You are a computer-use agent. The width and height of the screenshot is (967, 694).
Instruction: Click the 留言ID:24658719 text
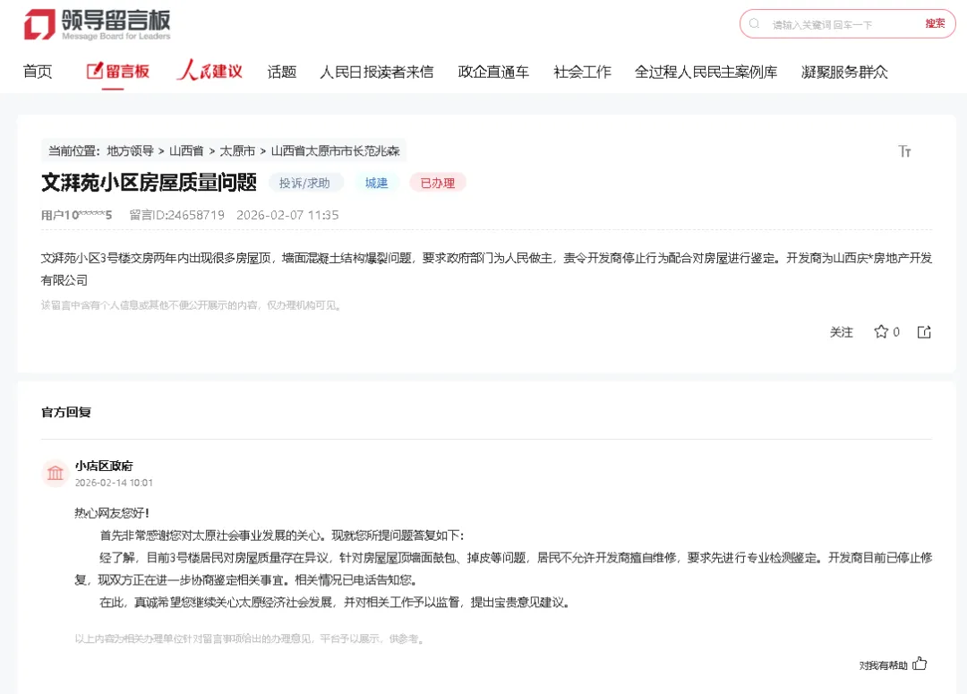[177, 215]
